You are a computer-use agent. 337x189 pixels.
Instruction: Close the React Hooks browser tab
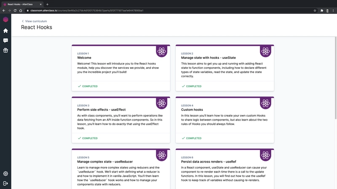point(40,4)
